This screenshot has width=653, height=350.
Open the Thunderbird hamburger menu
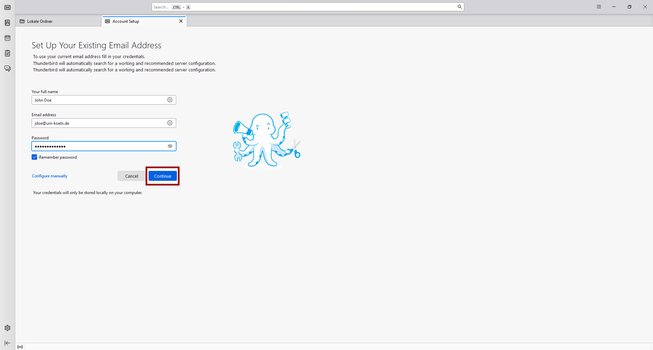coord(599,7)
